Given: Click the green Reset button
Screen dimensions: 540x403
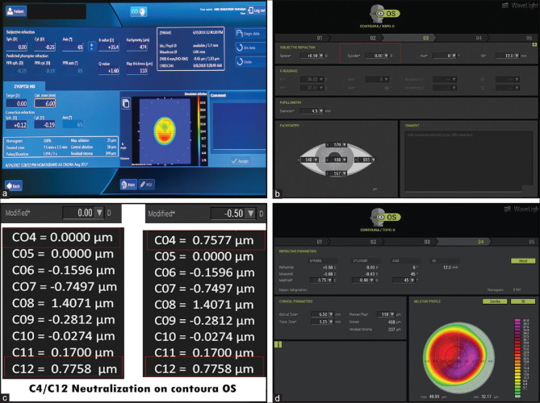Looking at the screenshot, I should point(523,261).
